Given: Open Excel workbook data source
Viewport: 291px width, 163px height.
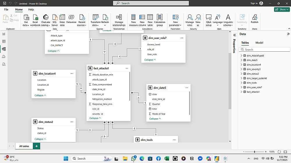Looking at the screenshot, I should (x=35, y=17).
